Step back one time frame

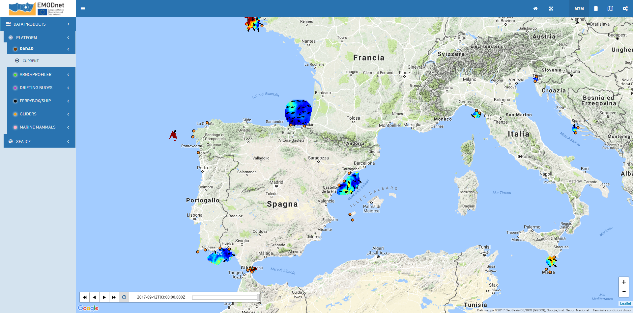click(x=95, y=297)
